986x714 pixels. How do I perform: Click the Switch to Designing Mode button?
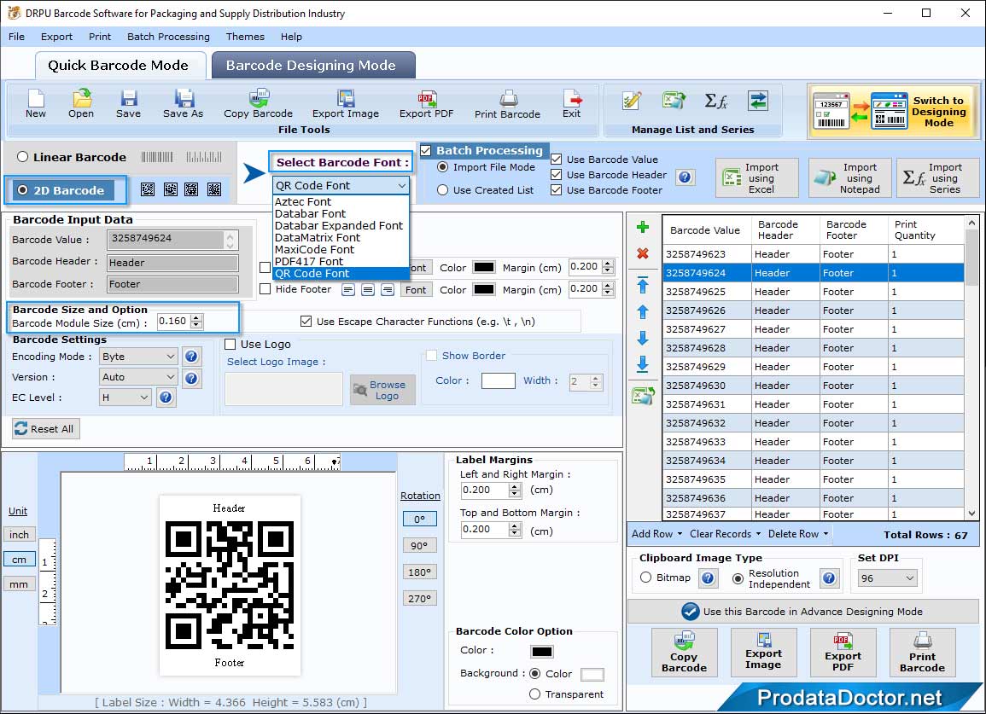tap(892, 111)
